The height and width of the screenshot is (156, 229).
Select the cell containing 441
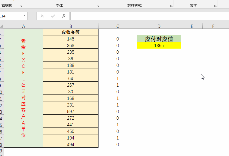(x=71, y=124)
